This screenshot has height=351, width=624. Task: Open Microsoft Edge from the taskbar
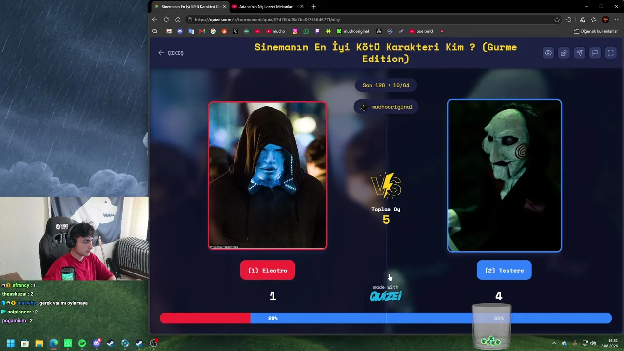(54, 343)
